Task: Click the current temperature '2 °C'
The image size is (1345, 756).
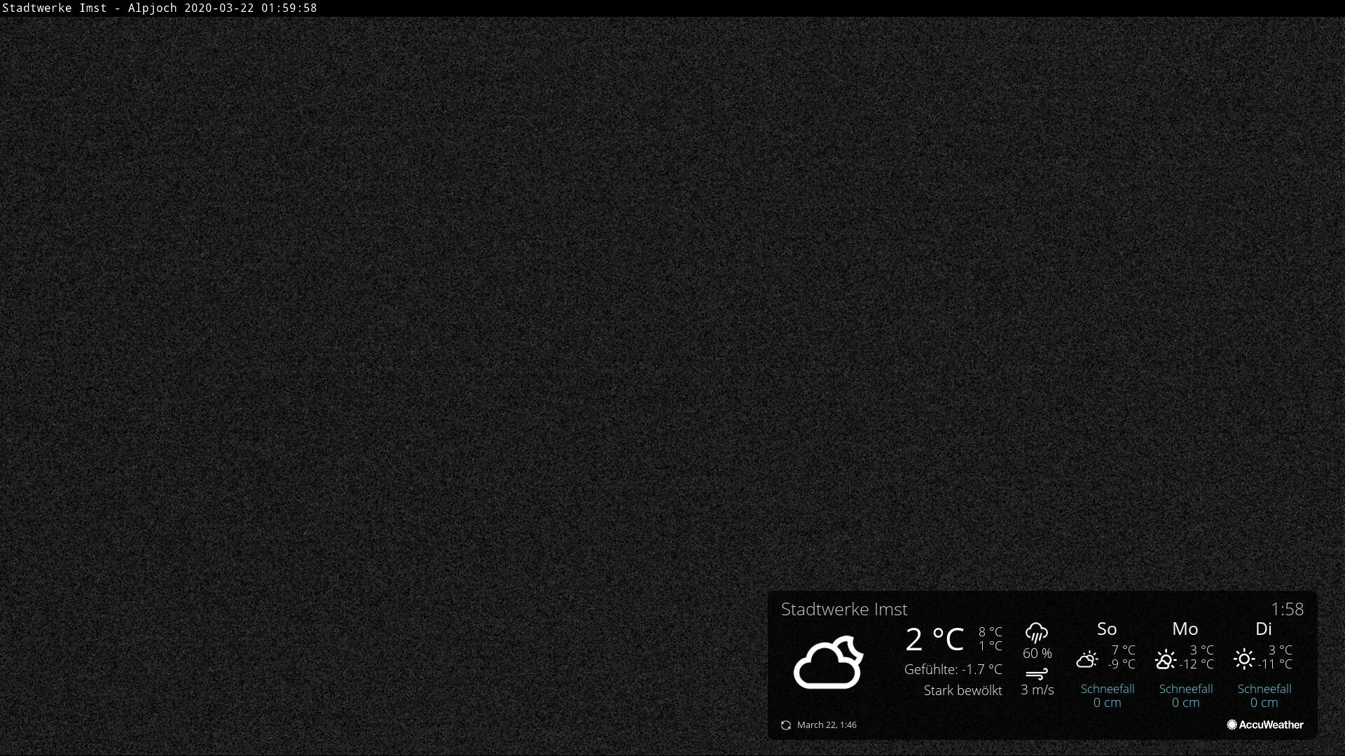Action: [934, 639]
